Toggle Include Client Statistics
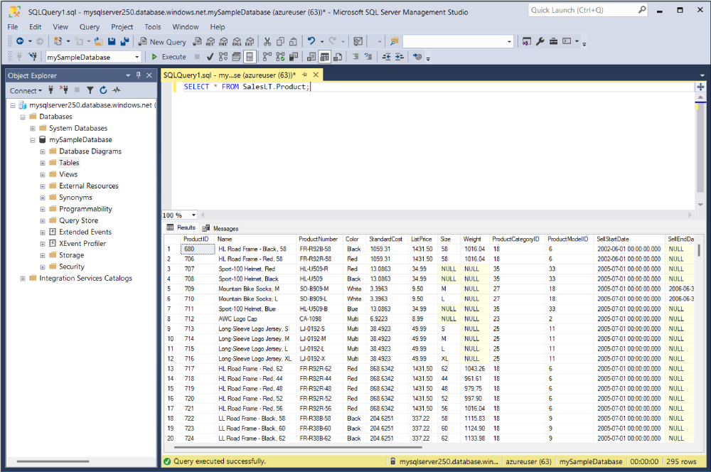This screenshot has height=472, width=711. coord(294,57)
